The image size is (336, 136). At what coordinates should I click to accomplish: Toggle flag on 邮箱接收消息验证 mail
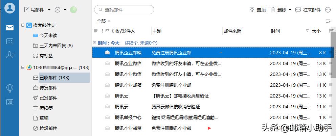coord(331,96)
